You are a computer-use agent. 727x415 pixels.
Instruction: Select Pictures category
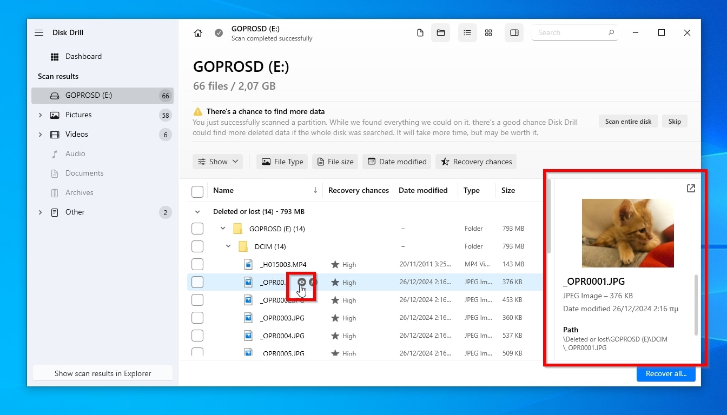click(x=102, y=115)
